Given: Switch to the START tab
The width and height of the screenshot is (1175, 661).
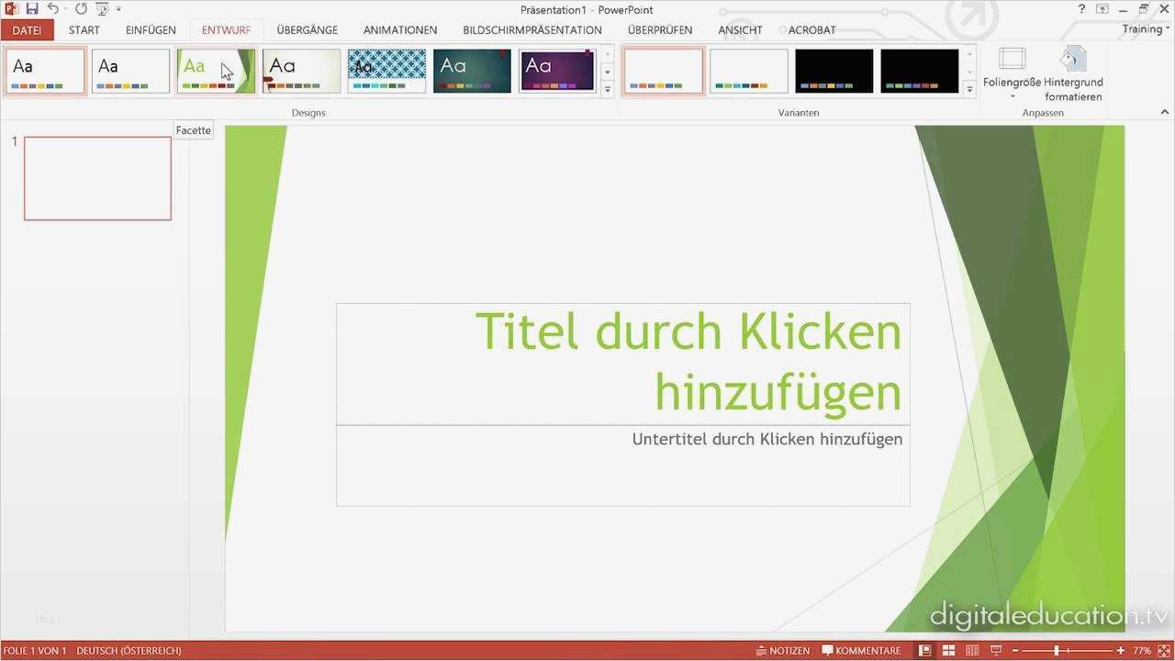Looking at the screenshot, I should click(x=84, y=30).
